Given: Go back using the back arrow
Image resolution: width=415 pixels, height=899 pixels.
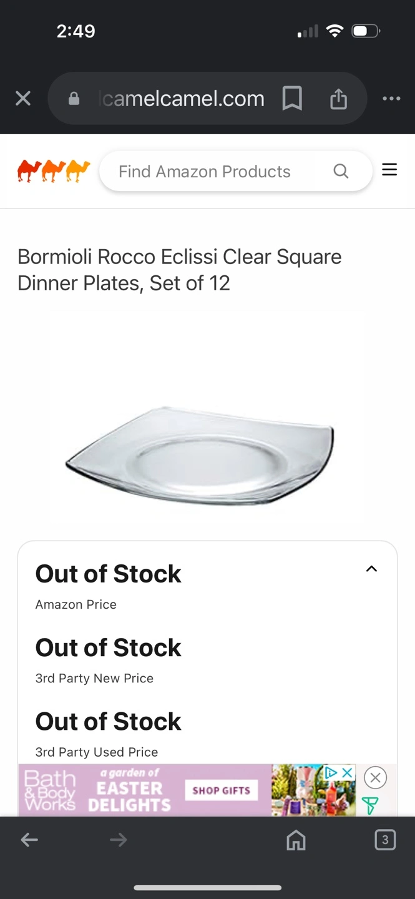Looking at the screenshot, I should click(29, 840).
